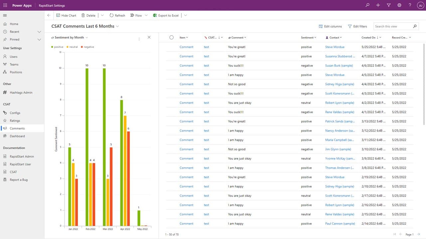426x239 pixels.
Task: Expand the Flow dropdown arrow
Action: pyautogui.click(x=146, y=15)
